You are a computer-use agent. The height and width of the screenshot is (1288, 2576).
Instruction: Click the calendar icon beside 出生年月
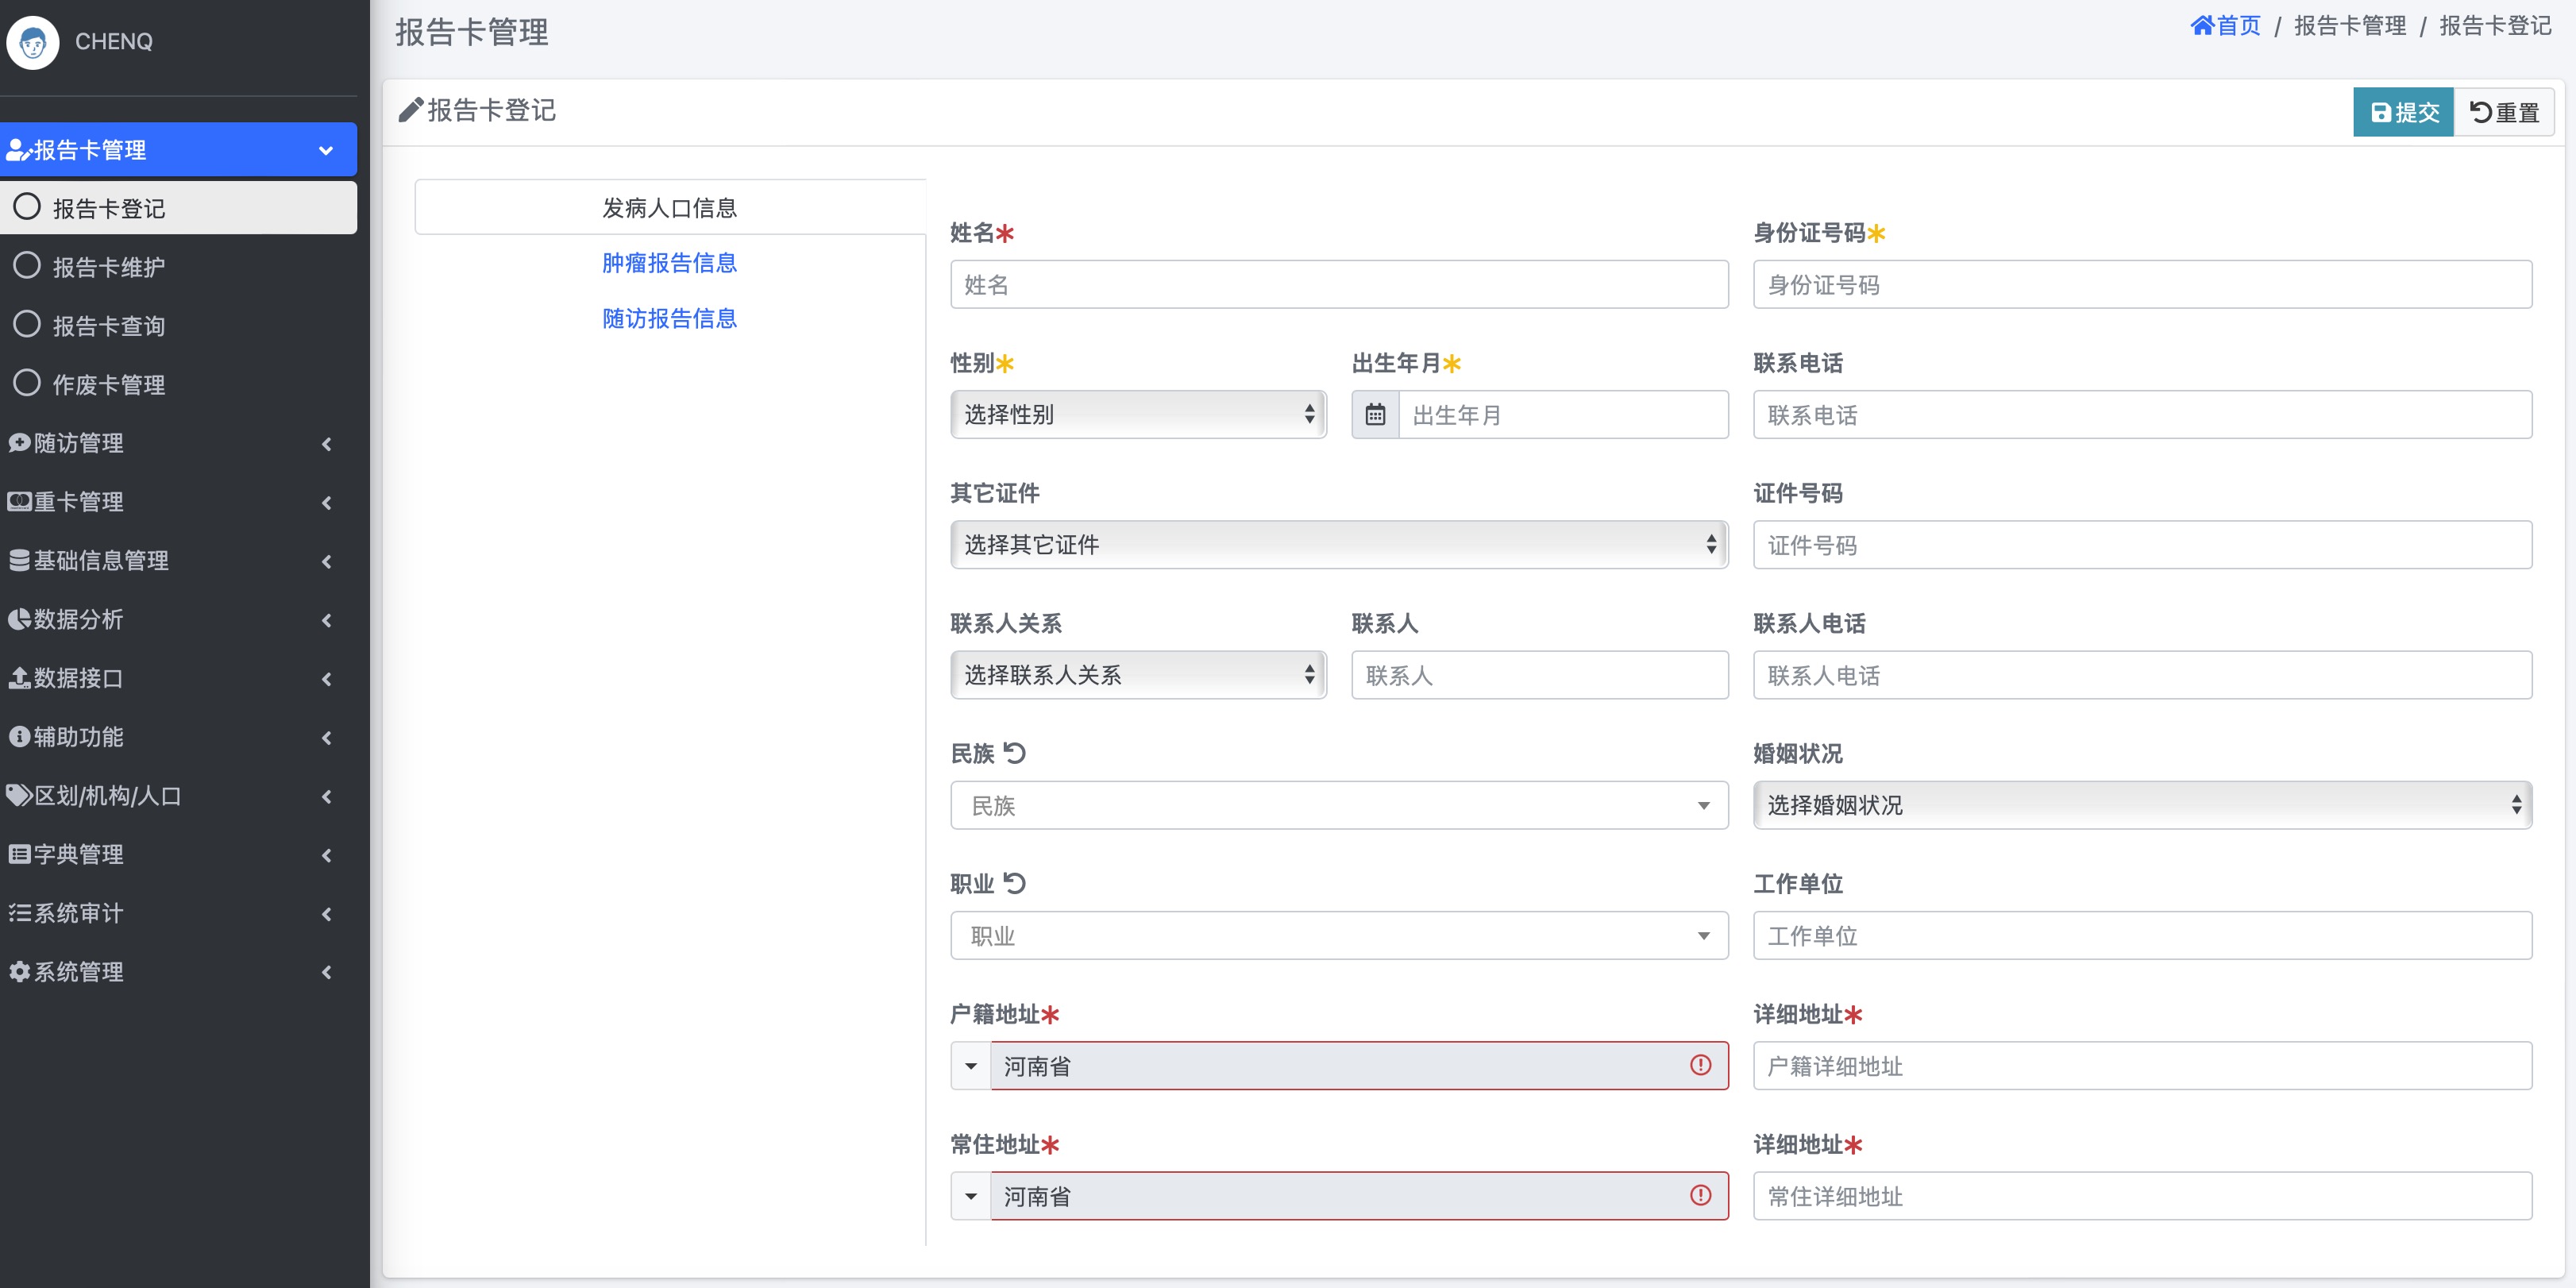pyautogui.click(x=1375, y=415)
